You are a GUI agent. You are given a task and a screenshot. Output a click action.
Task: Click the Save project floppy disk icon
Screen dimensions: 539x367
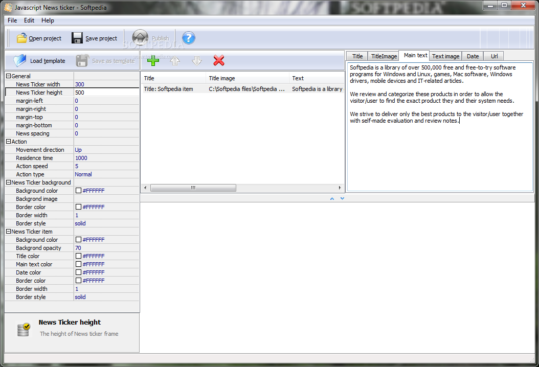click(77, 38)
